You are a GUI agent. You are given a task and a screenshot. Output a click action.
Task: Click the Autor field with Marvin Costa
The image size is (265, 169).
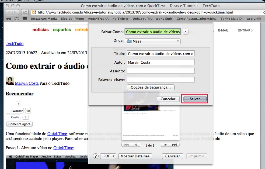tap(161, 62)
